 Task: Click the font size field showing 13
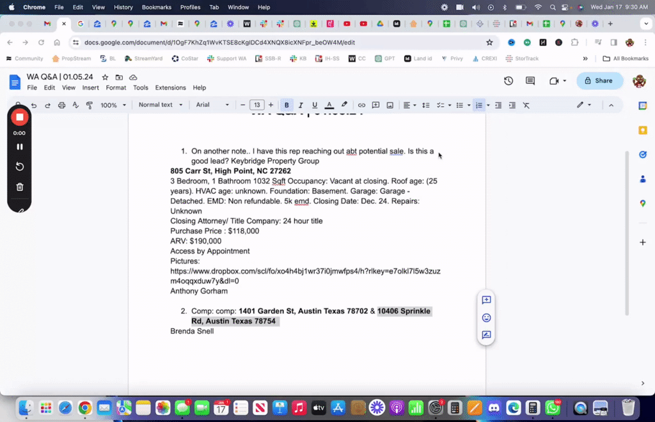[x=257, y=105]
